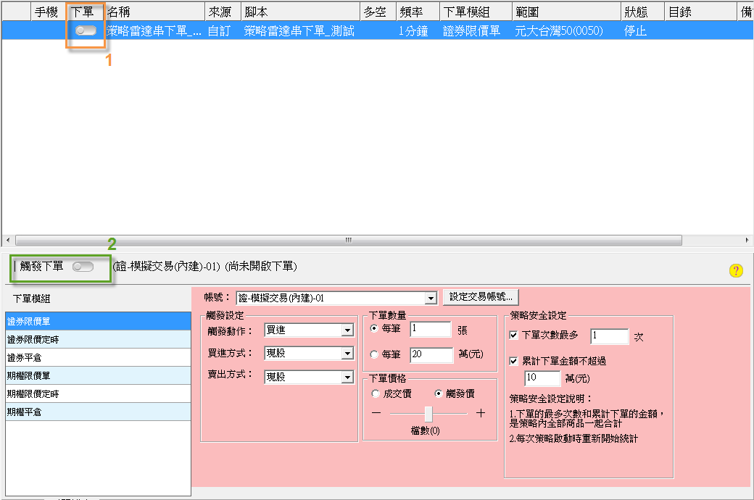
Task: Click the 設定交易帳號... button
Action: 481,296
